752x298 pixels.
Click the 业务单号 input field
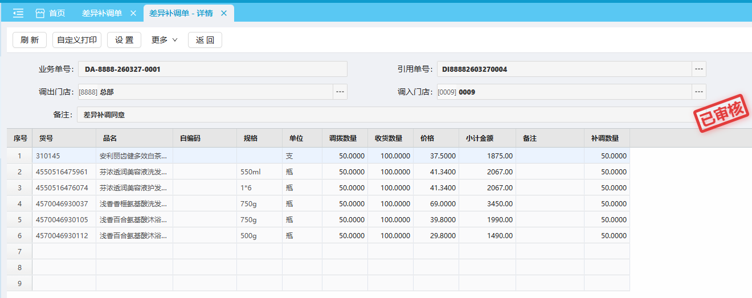point(212,69)
